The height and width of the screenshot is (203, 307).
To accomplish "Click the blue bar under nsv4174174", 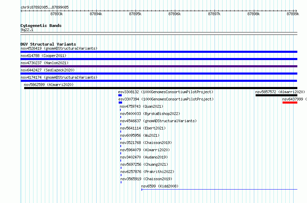I will pyautogui.click(x=159, y=81).
